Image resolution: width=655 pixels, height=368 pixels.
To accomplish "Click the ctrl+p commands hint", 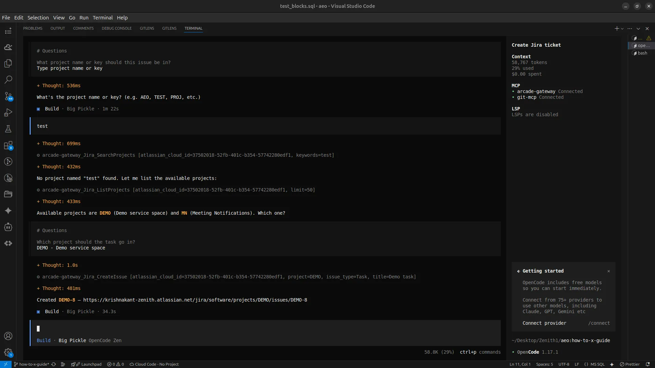I will (480, 352).
